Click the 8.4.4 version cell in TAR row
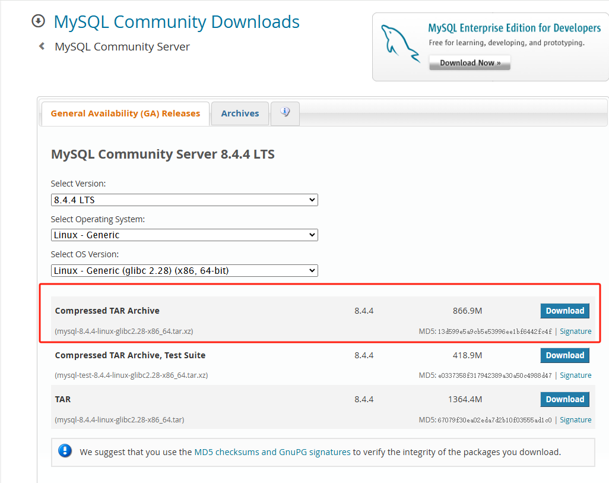The image size is (609, 483). (364, 399)
